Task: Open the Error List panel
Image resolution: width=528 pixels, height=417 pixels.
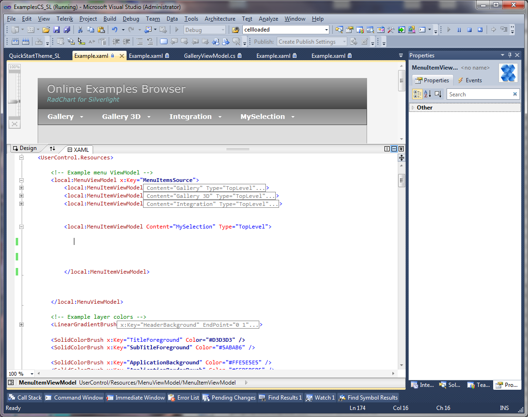Action: click(184, 398)
